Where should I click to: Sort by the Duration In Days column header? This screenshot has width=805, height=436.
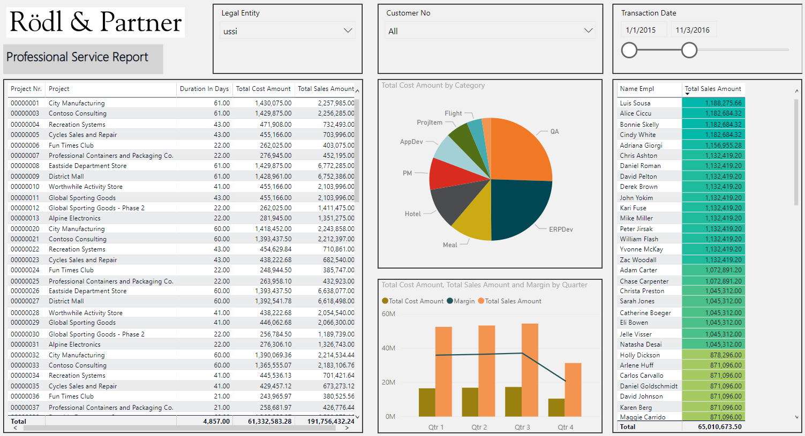204,89
